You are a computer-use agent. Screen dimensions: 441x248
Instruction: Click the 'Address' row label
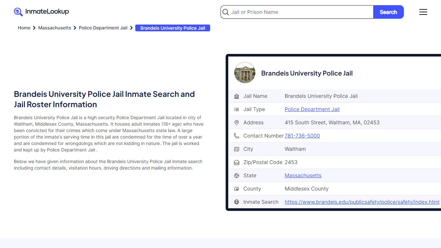click(x=253, y=123)
